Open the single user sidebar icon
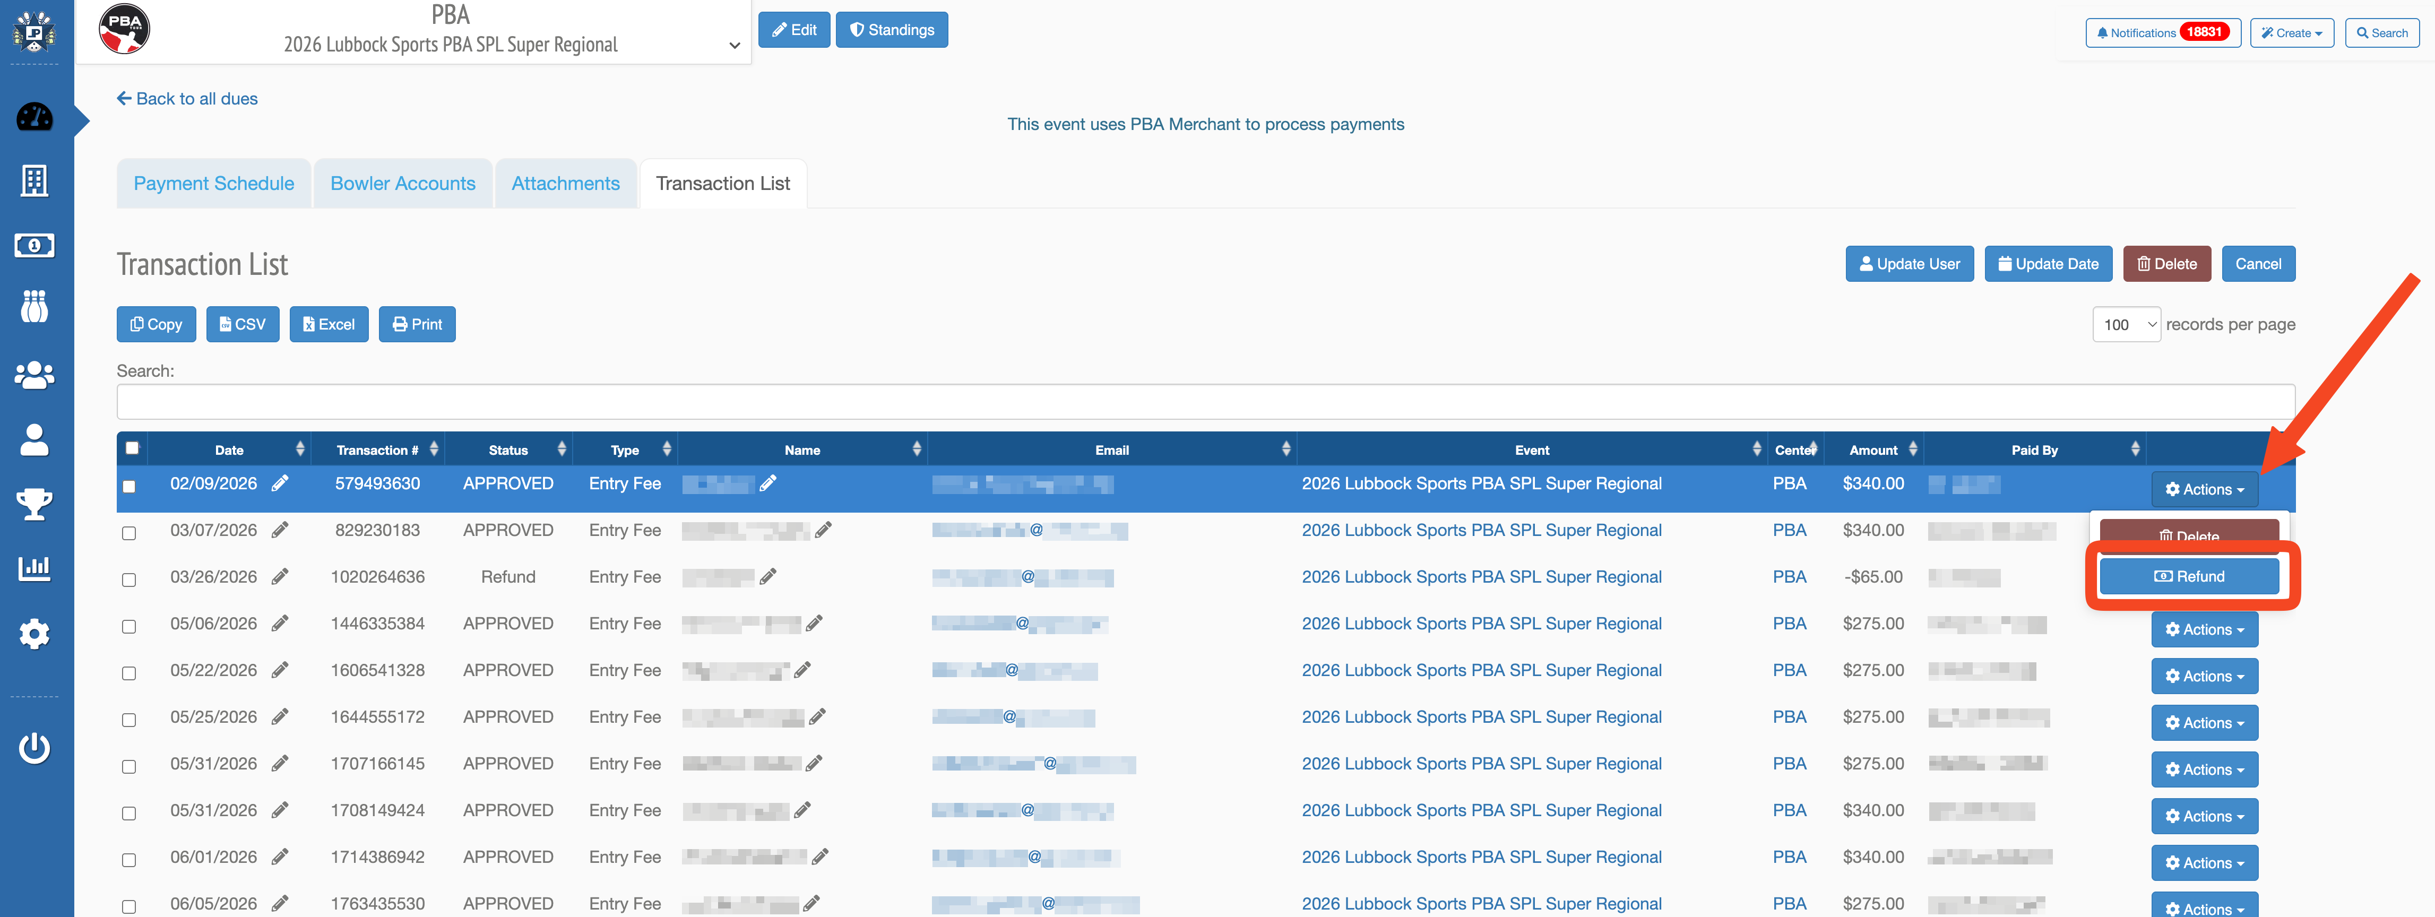The width and height of the screenshot is (2435, 917). (x=35, y=439)
